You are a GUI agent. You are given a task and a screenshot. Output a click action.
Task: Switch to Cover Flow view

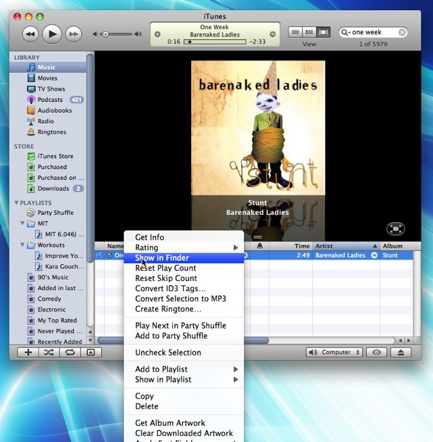[x=323, y=32]
